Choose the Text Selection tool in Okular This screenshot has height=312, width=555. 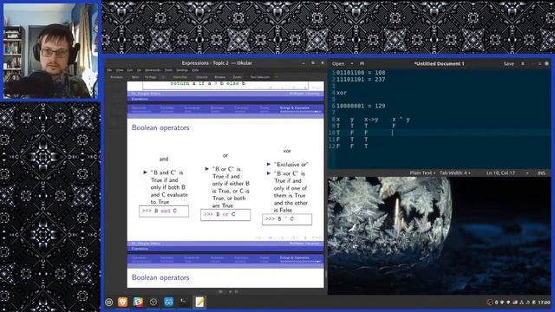[x=260, y=77]
